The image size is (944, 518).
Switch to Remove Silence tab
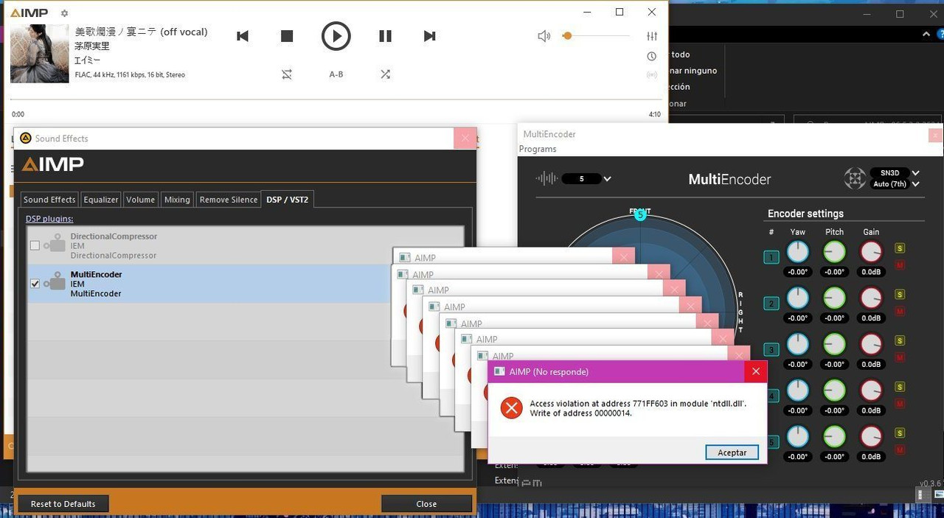229,200
